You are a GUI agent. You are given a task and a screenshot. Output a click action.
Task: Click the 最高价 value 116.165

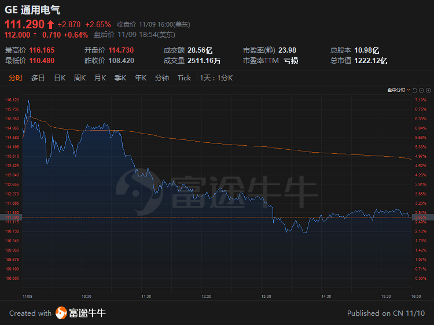(42, 50)
